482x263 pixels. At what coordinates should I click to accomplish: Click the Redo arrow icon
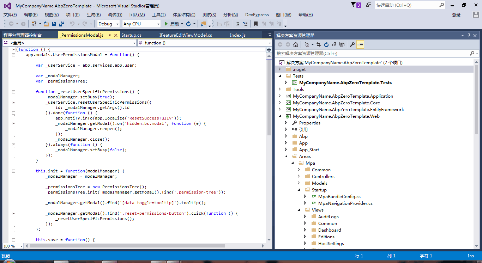[x=84, y=24]
